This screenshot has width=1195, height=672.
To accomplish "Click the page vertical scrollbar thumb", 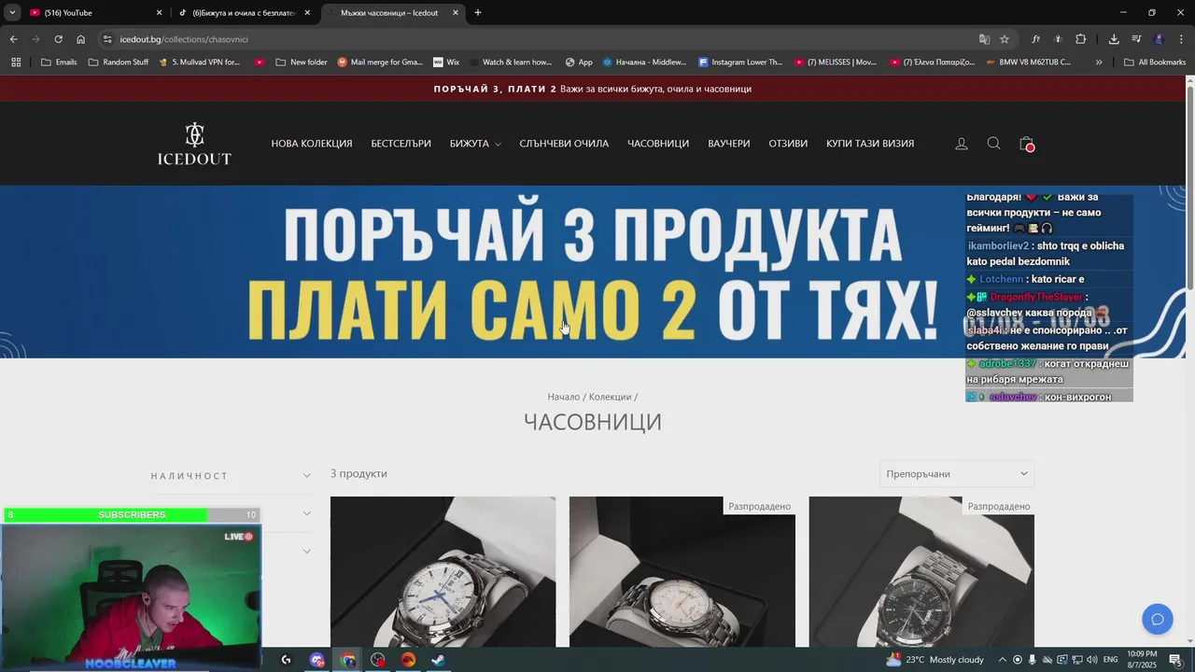I will pyautogui.click(x=1190, y=187).
